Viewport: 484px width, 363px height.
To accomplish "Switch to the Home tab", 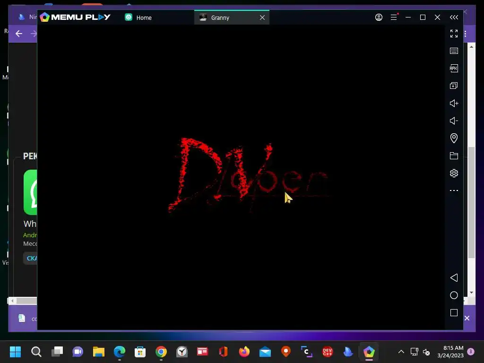I will (x=138, y=17).
